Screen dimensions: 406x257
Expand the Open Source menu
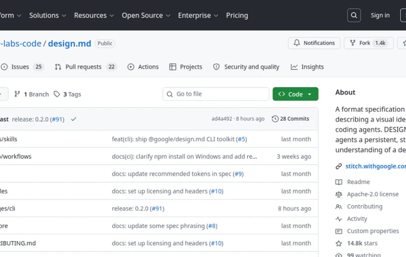[146, 15]
